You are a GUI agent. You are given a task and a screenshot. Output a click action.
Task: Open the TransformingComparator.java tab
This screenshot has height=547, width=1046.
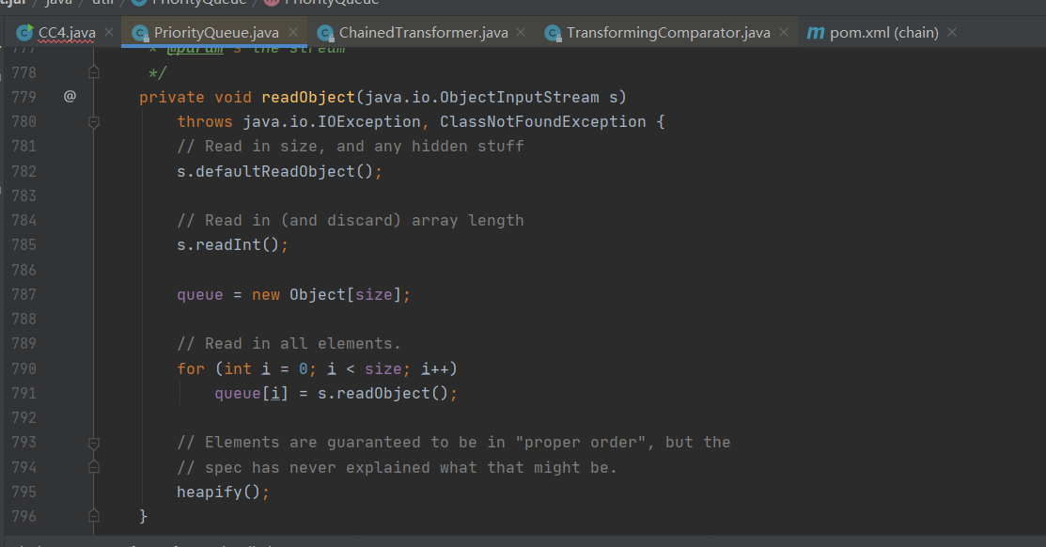pos(667,32)
